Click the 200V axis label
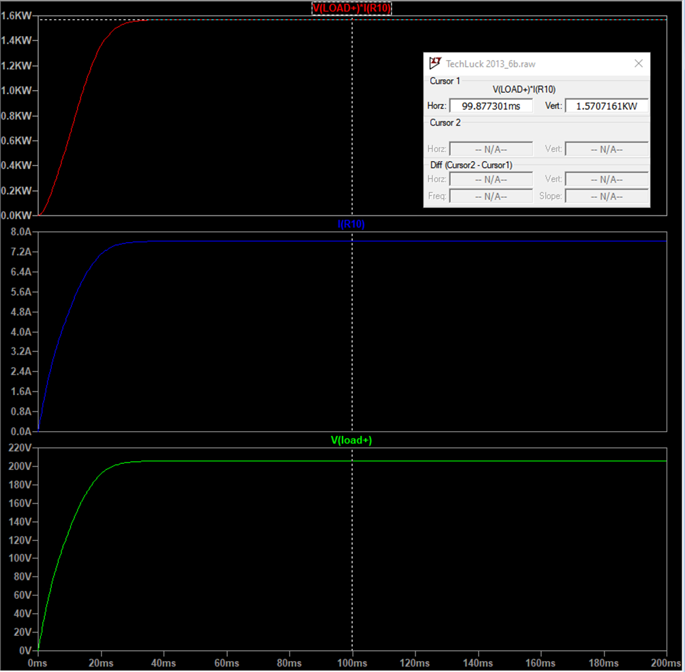This screenshot has height=672, width=685. pos(20,466)
